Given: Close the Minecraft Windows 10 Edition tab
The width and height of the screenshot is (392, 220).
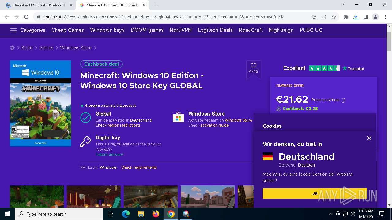Looking at the screenshot, I should pyautogui.click(x=144, y=5).
